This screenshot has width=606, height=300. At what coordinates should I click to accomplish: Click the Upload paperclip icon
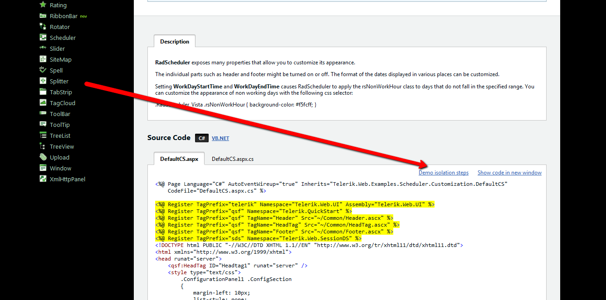pos(43,157)
